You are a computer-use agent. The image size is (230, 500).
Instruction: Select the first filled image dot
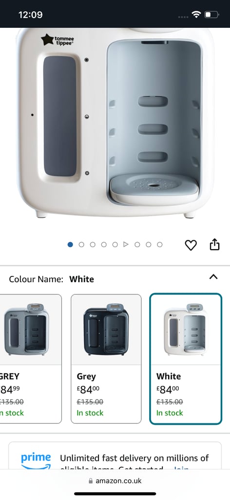coord(70,245)
